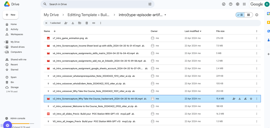Image resolution: width=270 pixels, height=128 pixels.
Task: Open more actions for add_me_at_linkedin mp4
Action: click(x=257, y=61)
